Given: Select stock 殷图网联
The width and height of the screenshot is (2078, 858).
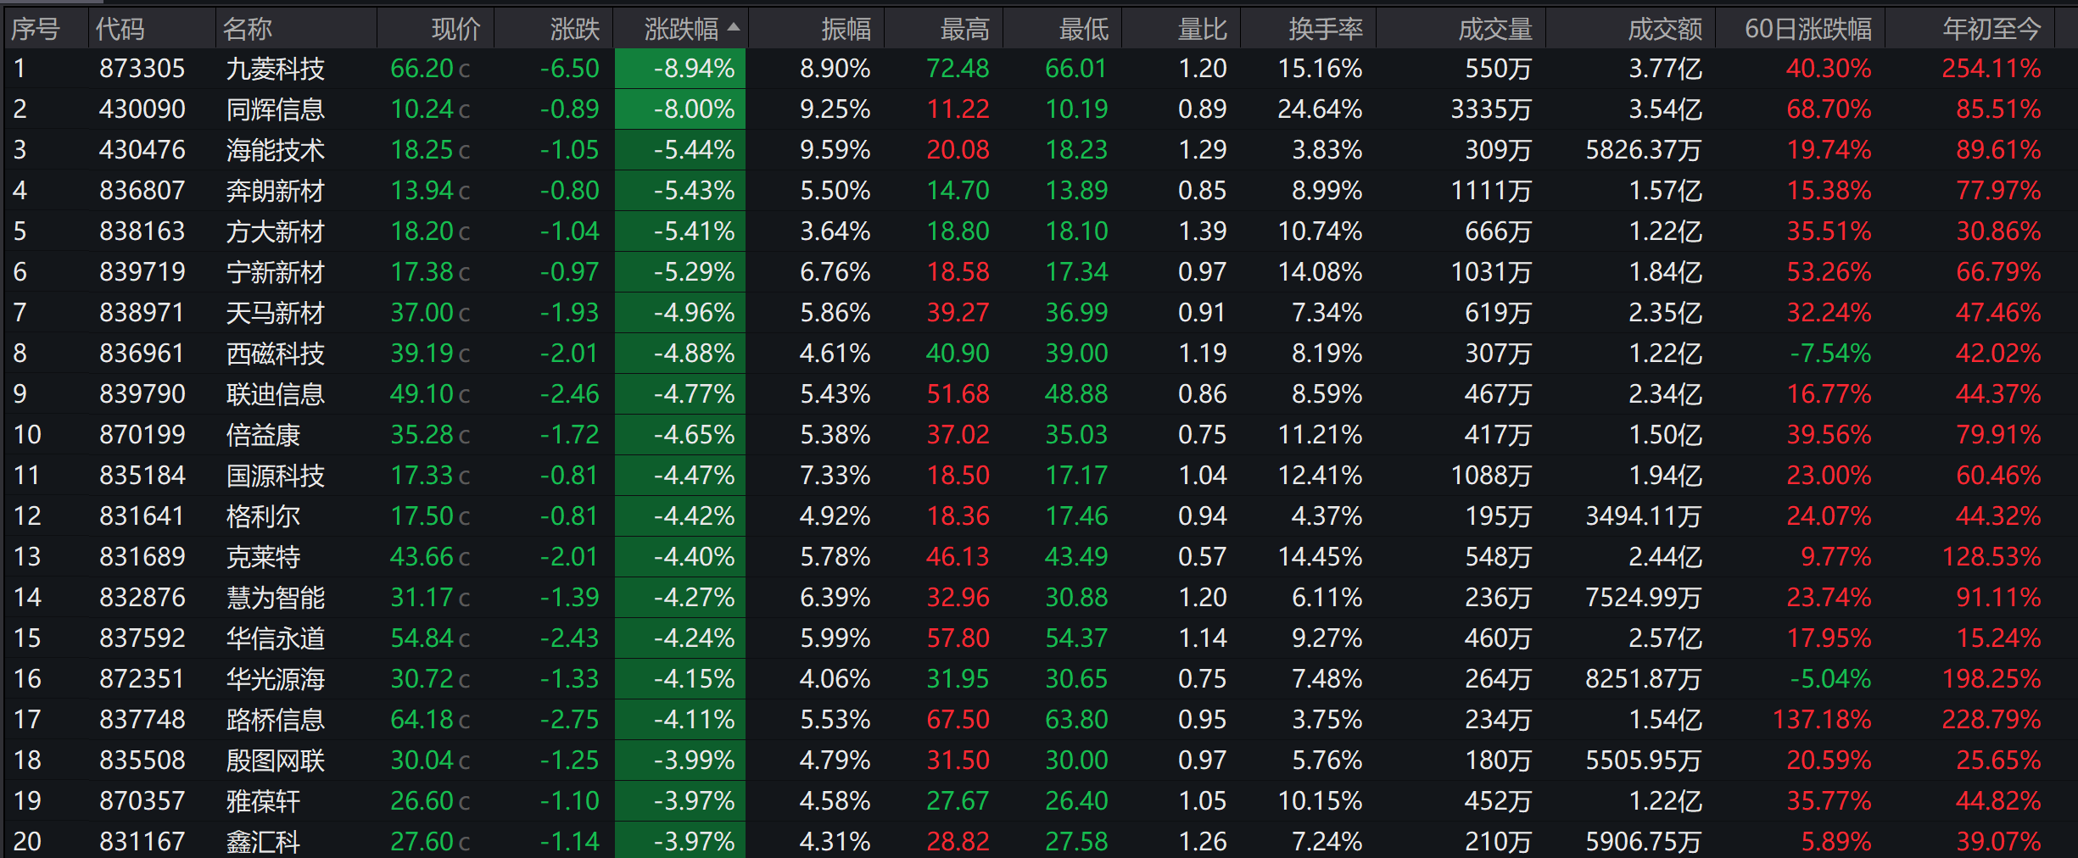Looking at the screenshot, I should point(276,760).
